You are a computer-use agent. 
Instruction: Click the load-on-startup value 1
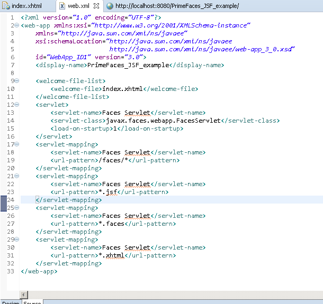tap(115, 128)
